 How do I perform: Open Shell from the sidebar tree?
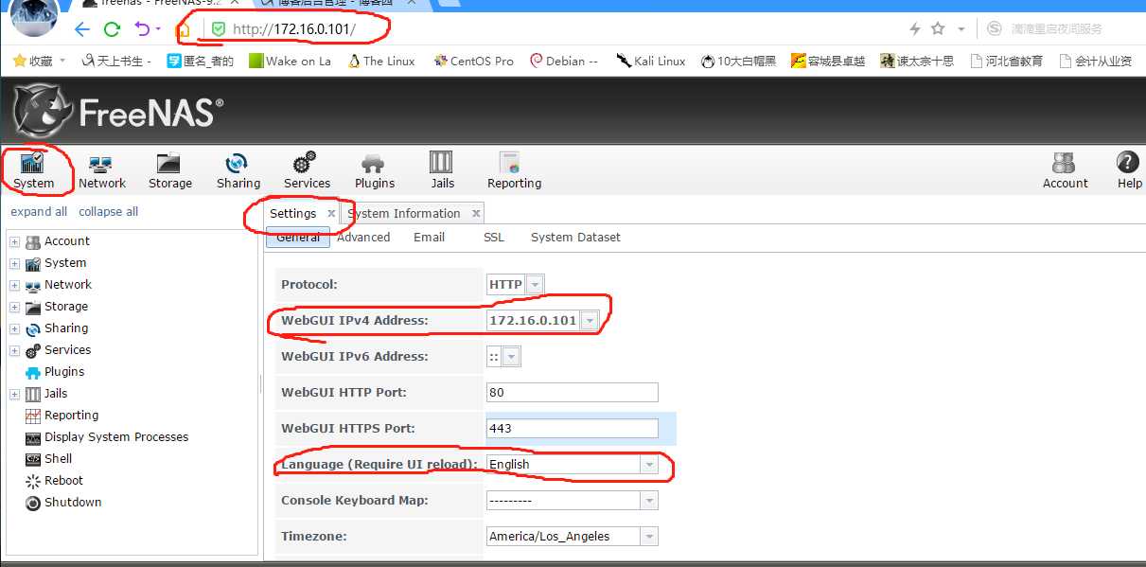pyautogui.click(x=58, y=459)
